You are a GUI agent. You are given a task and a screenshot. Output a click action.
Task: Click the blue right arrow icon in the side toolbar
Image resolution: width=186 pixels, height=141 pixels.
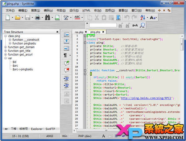pos(67,48)
